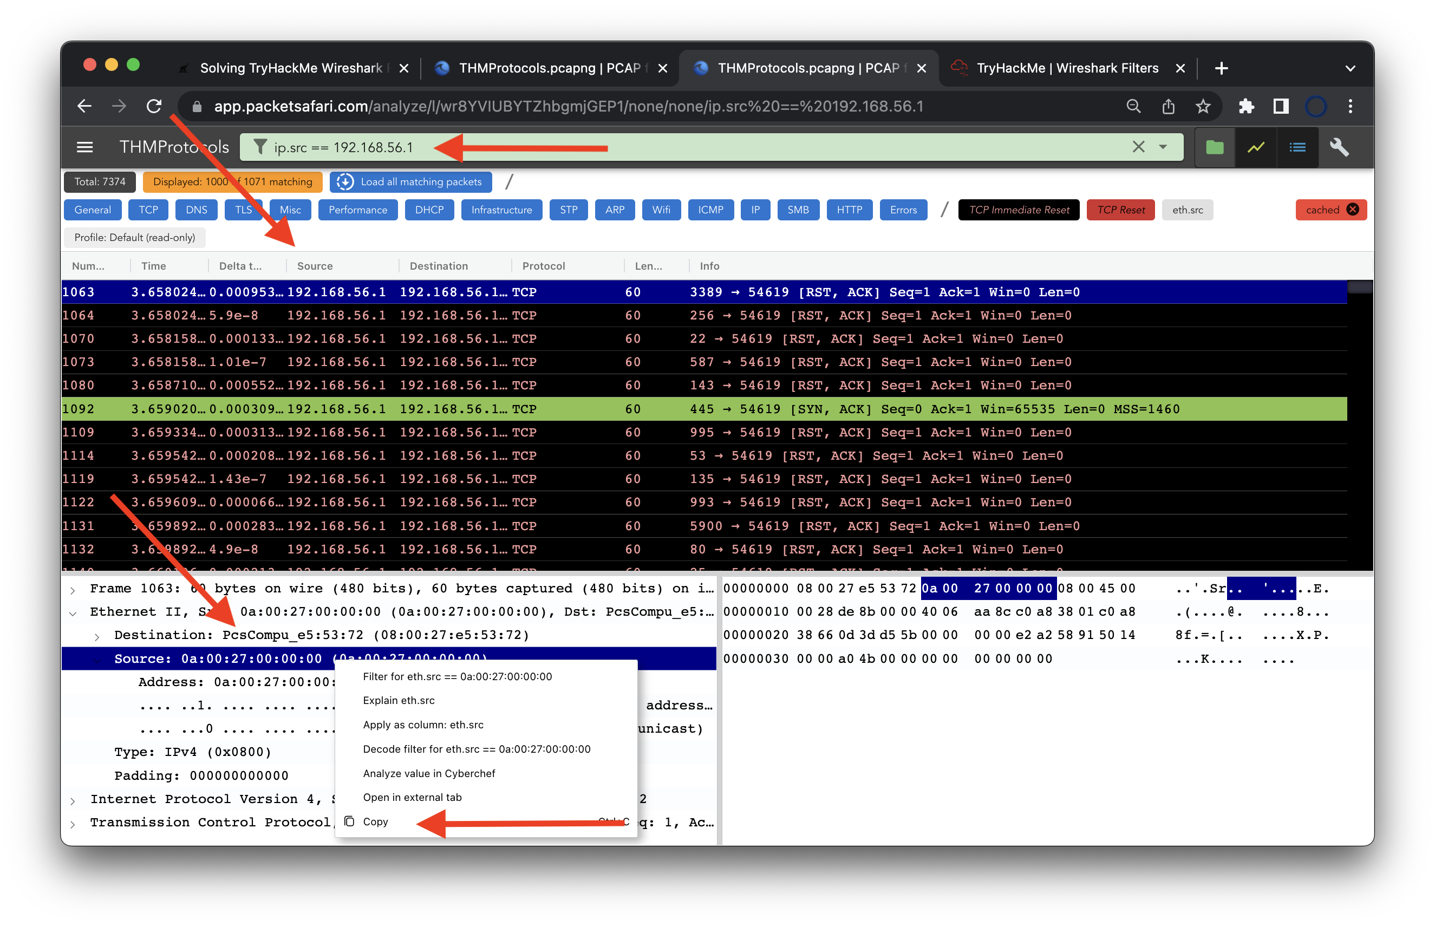Open the browser extensions puzzle icon
1435x926 pixels.
(x=1246, y=107)
